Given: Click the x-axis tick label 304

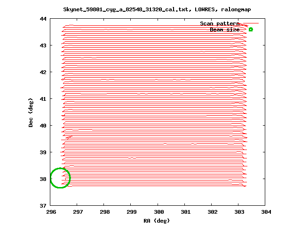Looking at the screenshot, I should (x=266, y=212).
